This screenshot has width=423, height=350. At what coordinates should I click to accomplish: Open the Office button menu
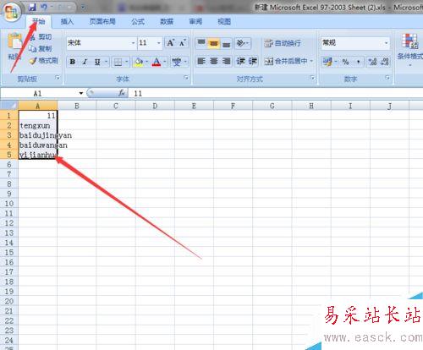[x=11, y=12]
